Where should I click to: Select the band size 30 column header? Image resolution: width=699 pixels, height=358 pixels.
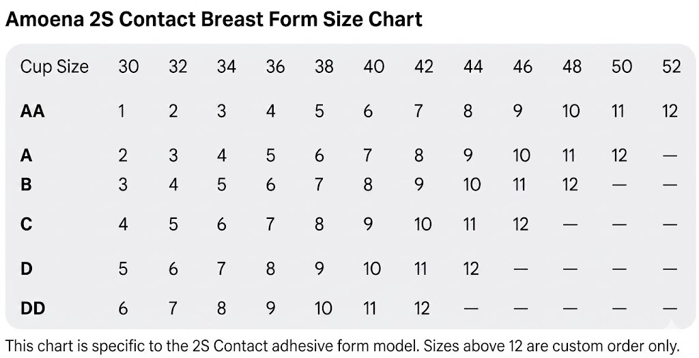[128, 67]
